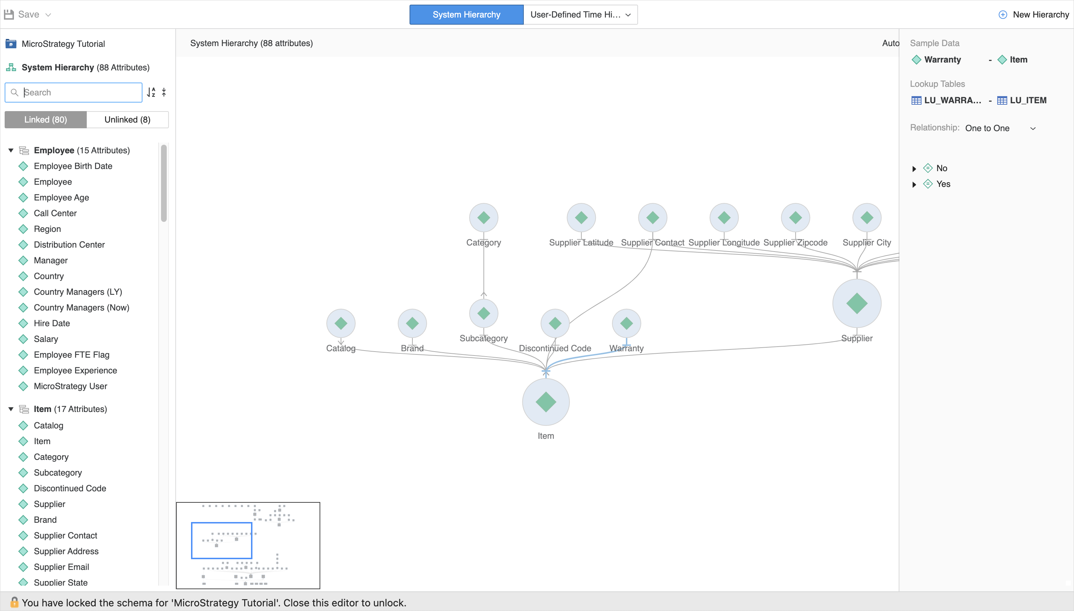Viewport: 1074px width, 611px height.
Task: Open the Relationship One to One dropdown
Action: click(1000, 128)
